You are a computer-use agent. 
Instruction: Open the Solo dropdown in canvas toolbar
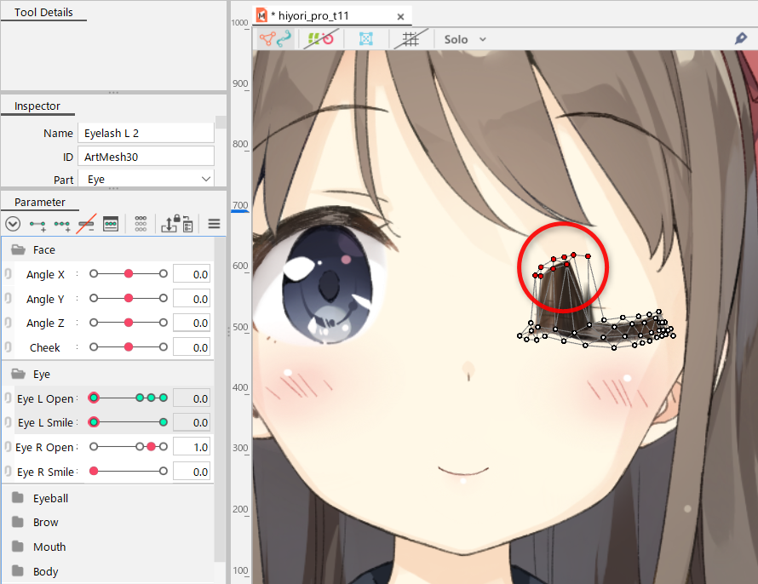click(x=465, y=39)
